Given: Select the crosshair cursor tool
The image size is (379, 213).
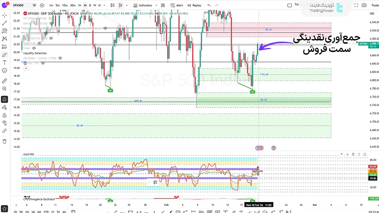Looking at the screenshot, I should (4, 15).
